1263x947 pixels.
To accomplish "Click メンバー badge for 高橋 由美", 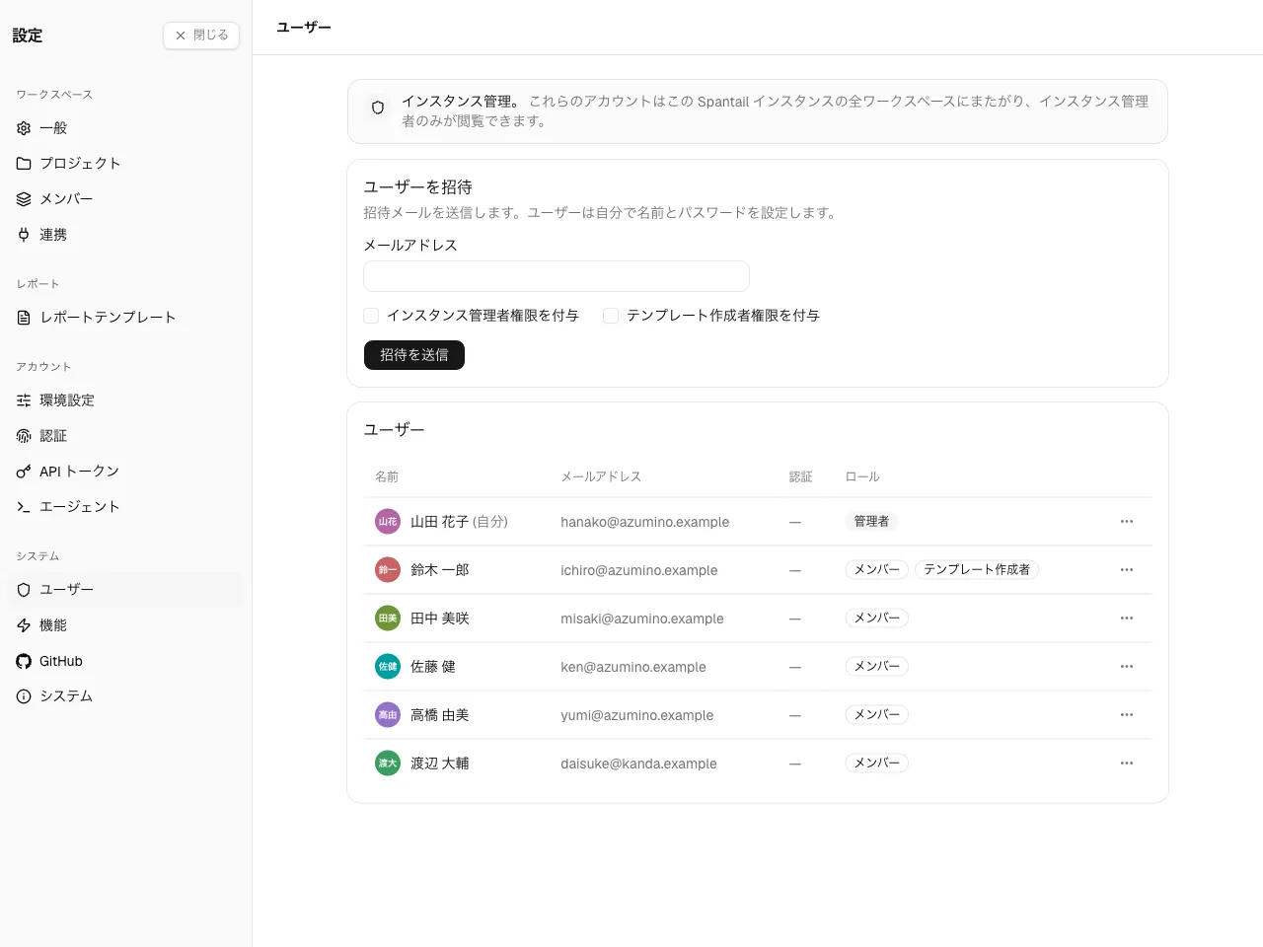I will 876,715.
